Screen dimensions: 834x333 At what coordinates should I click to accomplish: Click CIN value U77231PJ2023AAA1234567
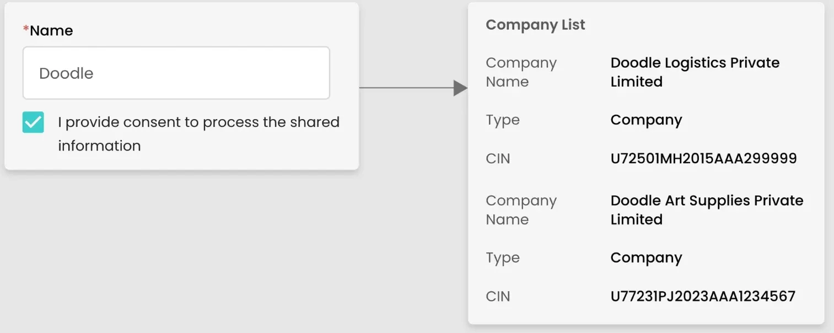coord(703,296)
